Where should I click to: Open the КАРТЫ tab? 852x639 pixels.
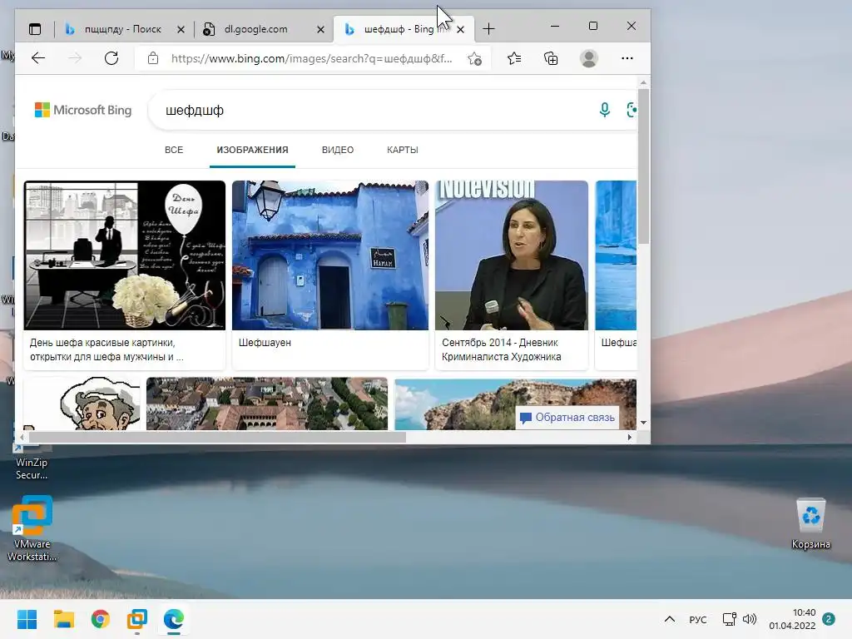(x=403, y=150)
